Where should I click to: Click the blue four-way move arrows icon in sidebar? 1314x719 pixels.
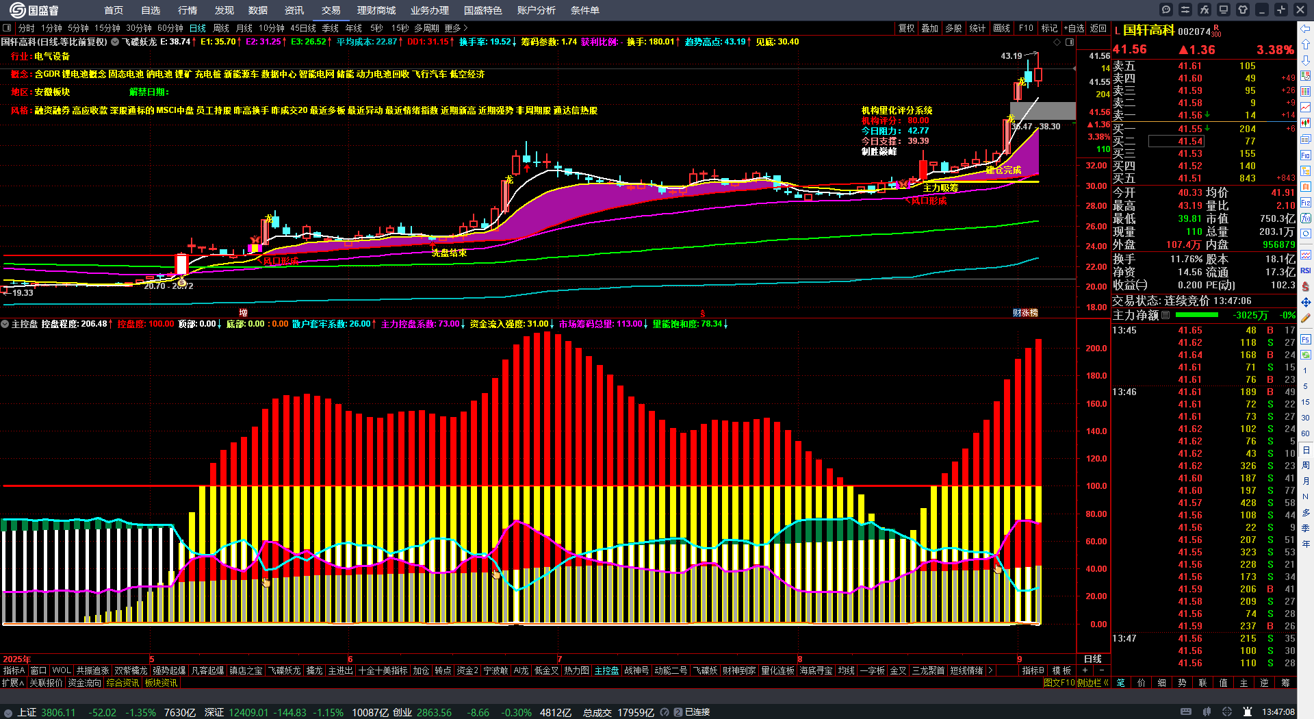coord(1306,302)
